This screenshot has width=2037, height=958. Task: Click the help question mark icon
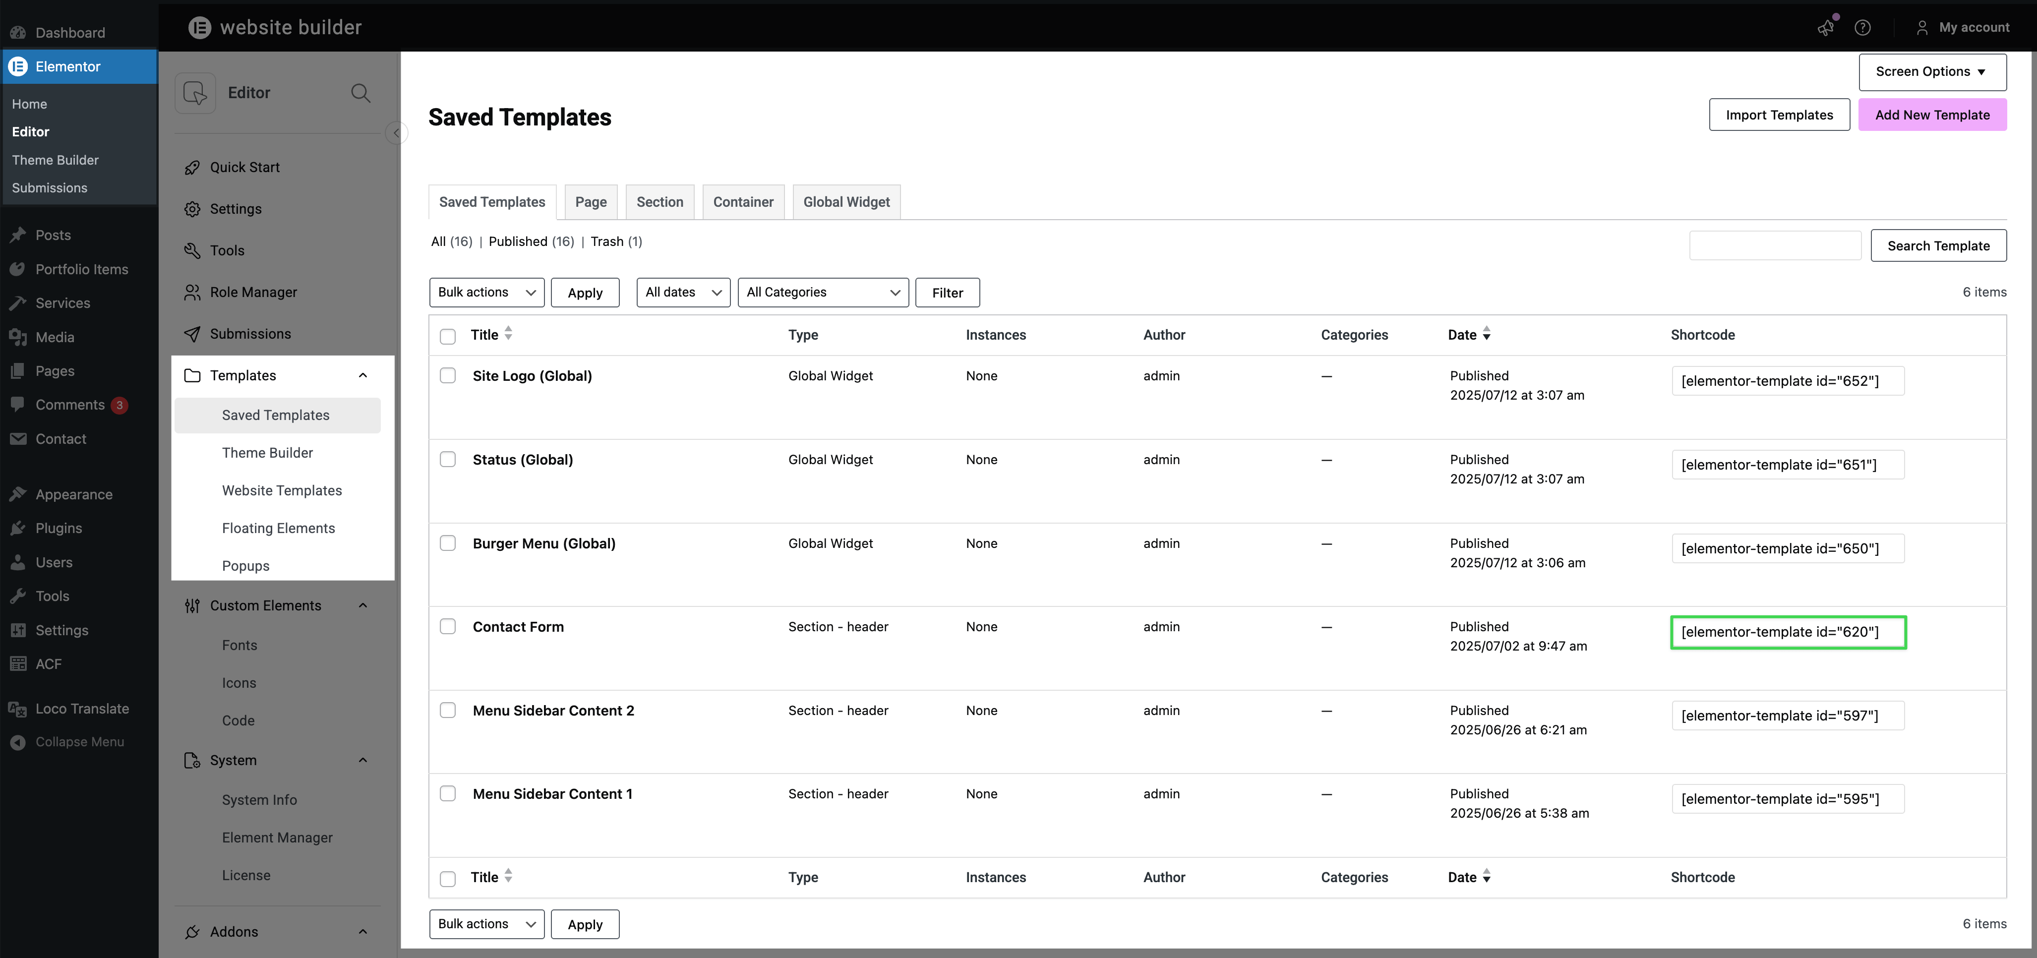1862,28
